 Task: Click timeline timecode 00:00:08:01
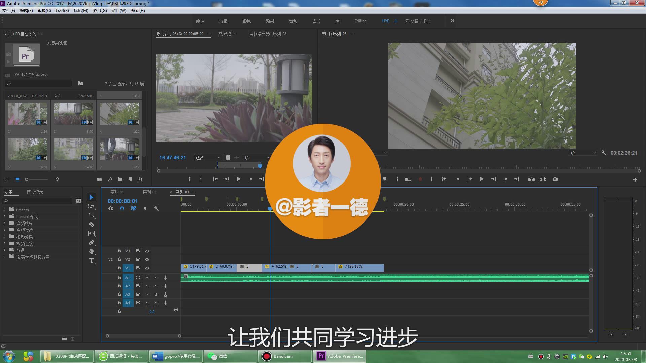[x=122, y=201]
